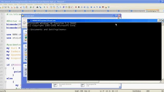Screen dimensions: 164x92
Task: Click blue down triangle toolbar icon
Action: pos(97,7)
